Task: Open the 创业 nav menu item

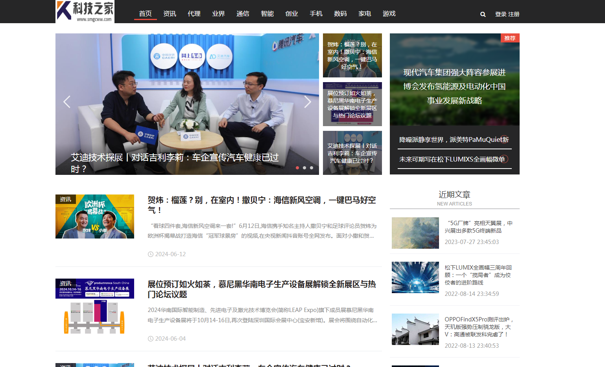Action: tap(292, 14)
